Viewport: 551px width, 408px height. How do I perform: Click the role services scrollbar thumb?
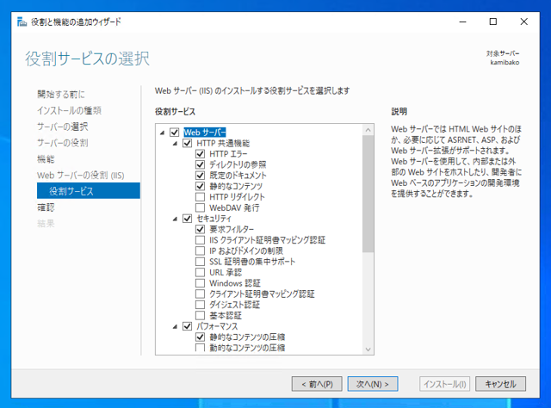click(x=368, y=194)
